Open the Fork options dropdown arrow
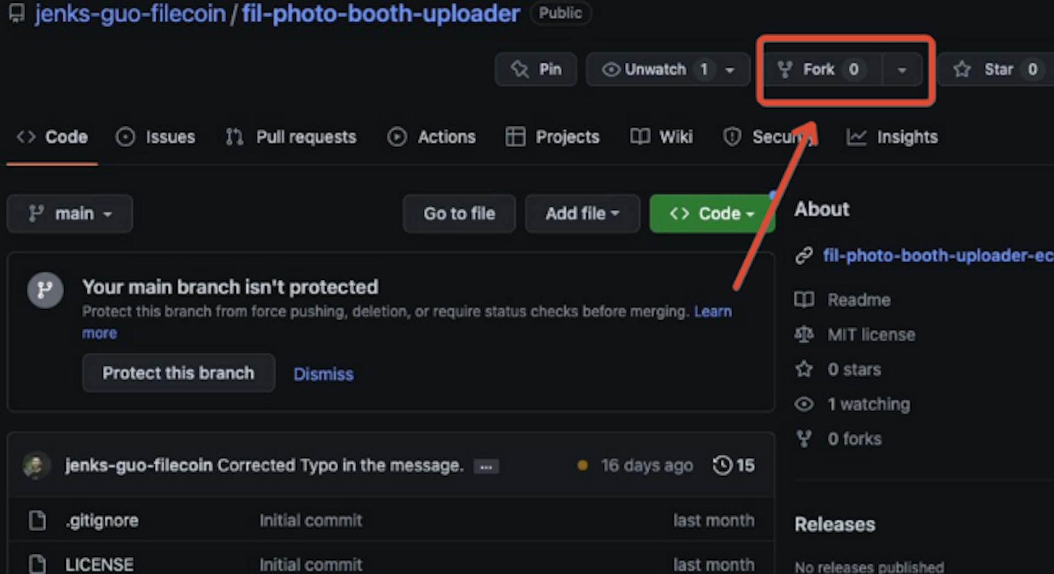 (902, 70)
